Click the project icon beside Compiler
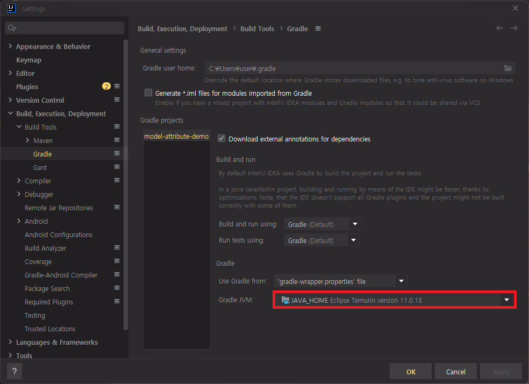The width and height of the screenshot is (529, 384). 117,181
